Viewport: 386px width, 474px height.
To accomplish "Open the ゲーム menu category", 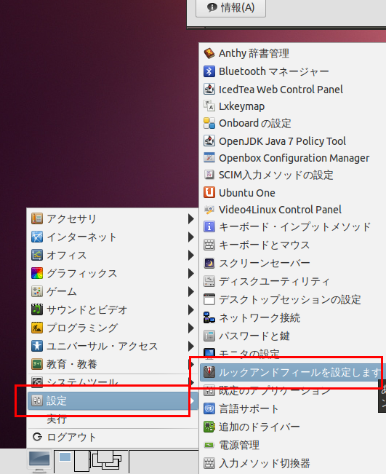I will point(113,291).
